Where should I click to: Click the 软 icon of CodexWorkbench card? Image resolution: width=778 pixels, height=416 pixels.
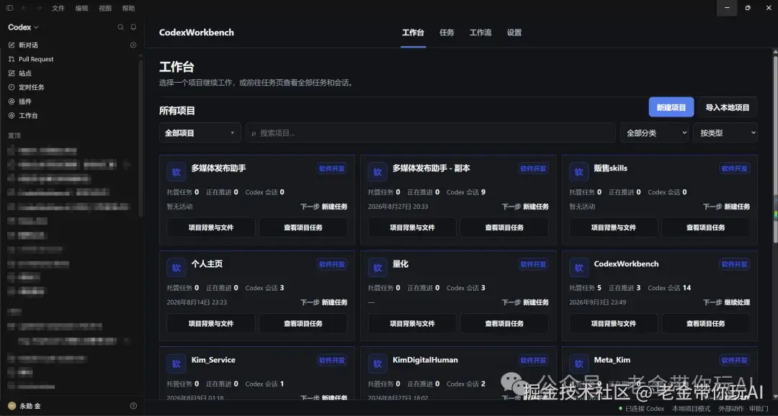tap(579, 268)
